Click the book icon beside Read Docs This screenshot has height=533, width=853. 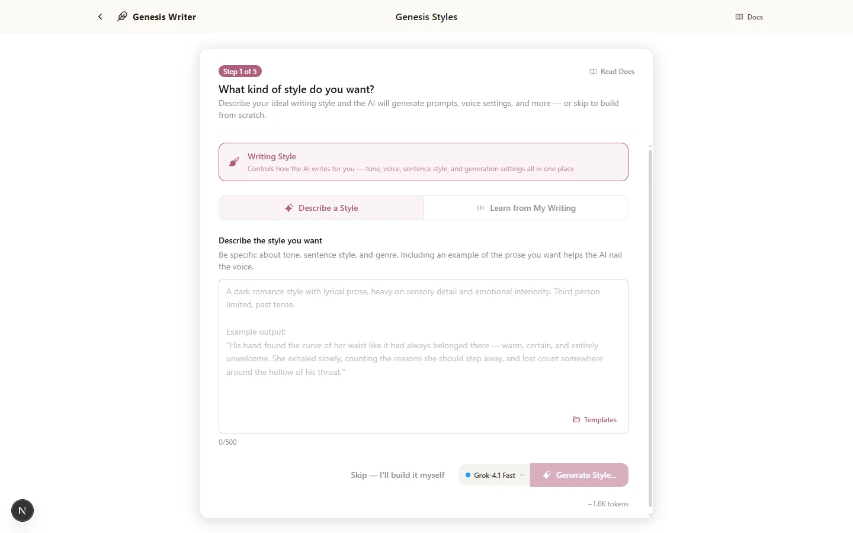593,71
